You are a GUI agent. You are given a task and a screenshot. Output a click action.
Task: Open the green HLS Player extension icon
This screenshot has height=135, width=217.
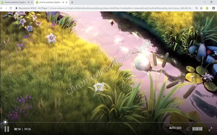pos(207,8)
